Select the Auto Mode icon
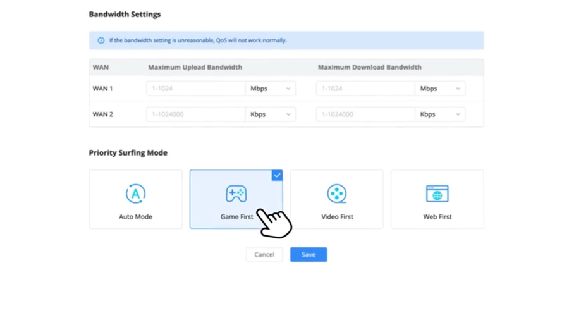Viewport: 569px width, 320px height. (x=135, y=194)
